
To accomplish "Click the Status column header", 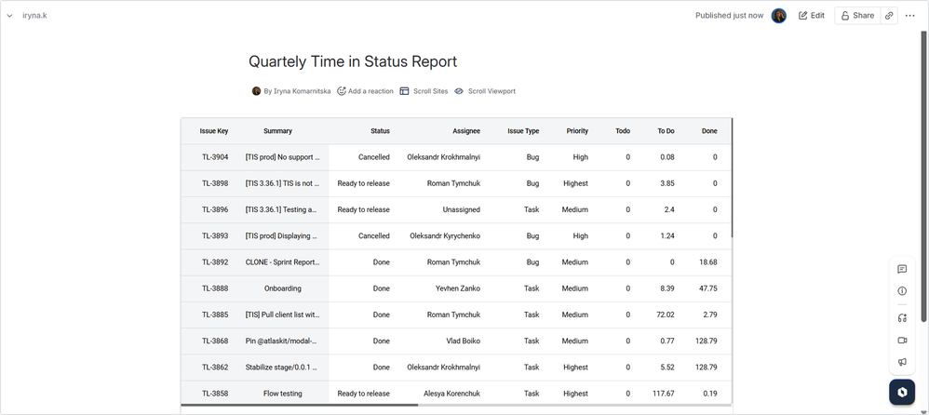I will coord(380,131).
